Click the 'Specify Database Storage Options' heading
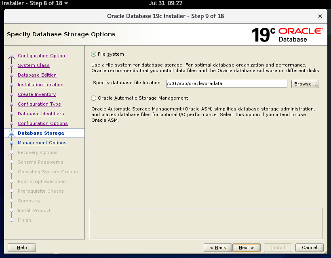 coord(61,34)
